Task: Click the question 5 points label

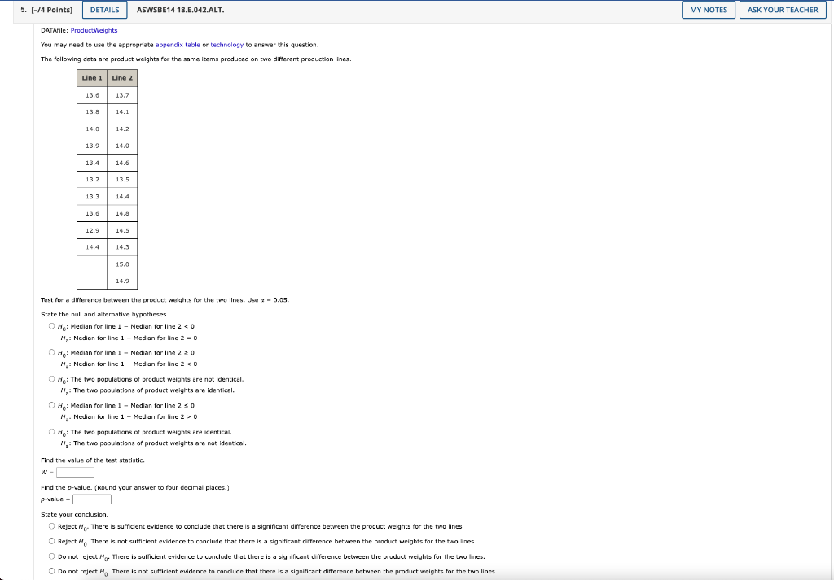Action: coord(46,10)
